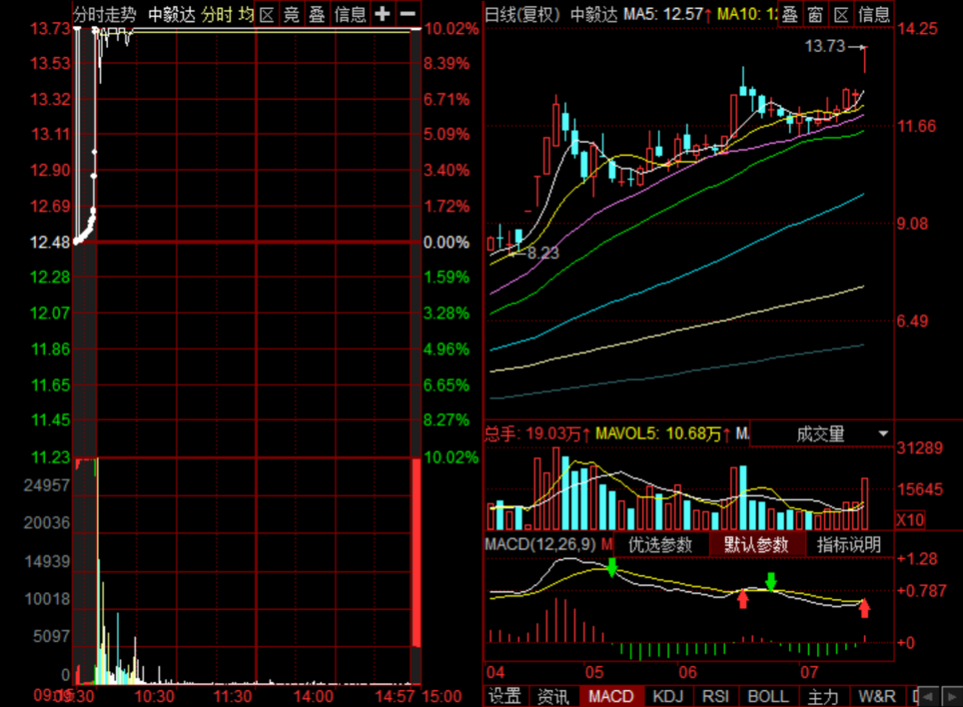Image resolution: width=963 pixels, height=707 pixels.
Task: Open 指标说明 indicator description
Action: click(849, 545)
